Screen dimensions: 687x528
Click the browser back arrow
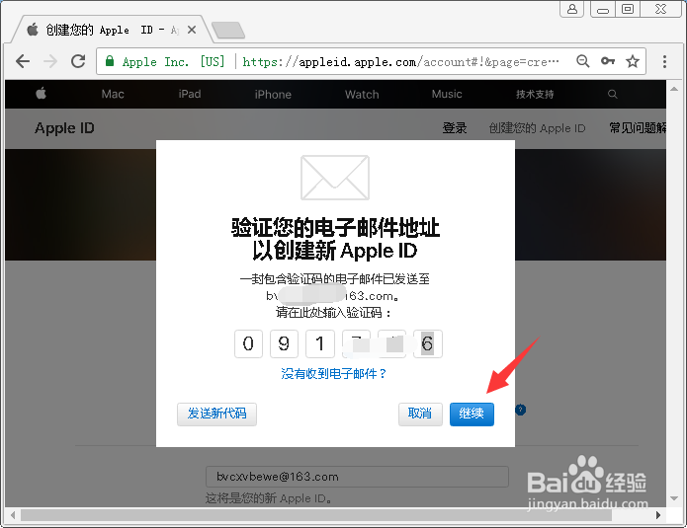[23, 61]
